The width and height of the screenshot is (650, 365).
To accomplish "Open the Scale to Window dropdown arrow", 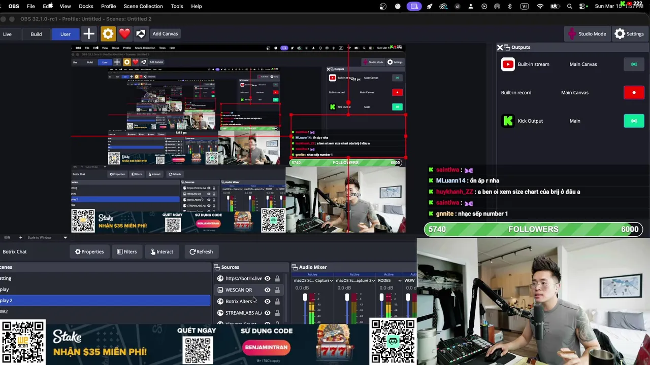I will tap(65, 237).
